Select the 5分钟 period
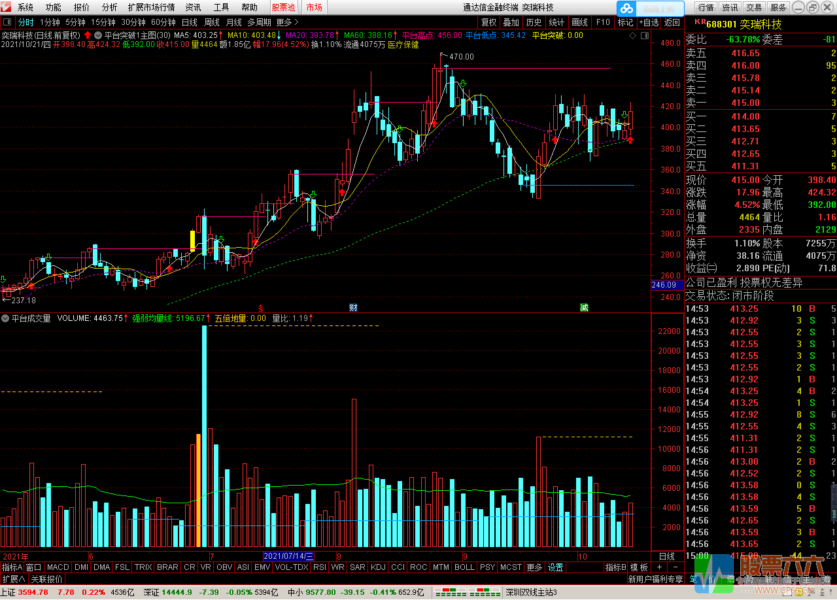Screen dimensions: 837x600 point(75,22)
